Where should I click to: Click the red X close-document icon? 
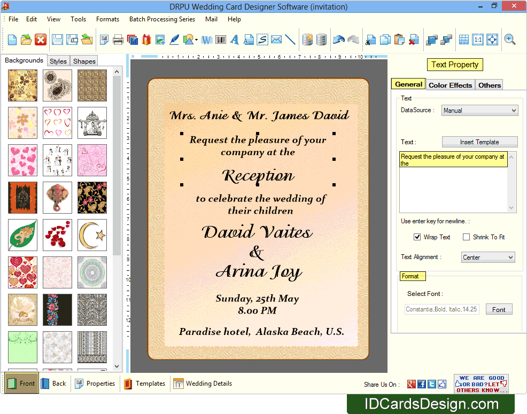click(41, 40)
